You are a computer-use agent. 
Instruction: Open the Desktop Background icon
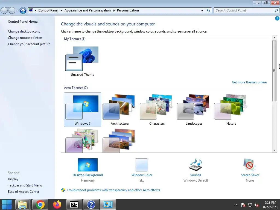point(88,165)
